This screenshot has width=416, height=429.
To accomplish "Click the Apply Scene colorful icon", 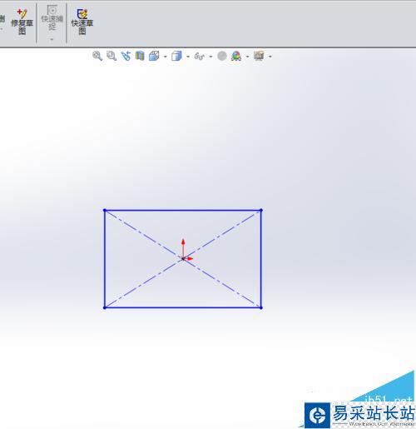I will pyautogui.click(x=236, y=56).
